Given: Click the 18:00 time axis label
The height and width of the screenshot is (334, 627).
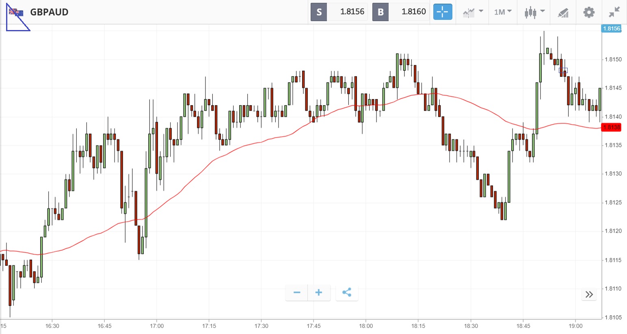Looking at the screenshot, I should [x=366, y=326].
